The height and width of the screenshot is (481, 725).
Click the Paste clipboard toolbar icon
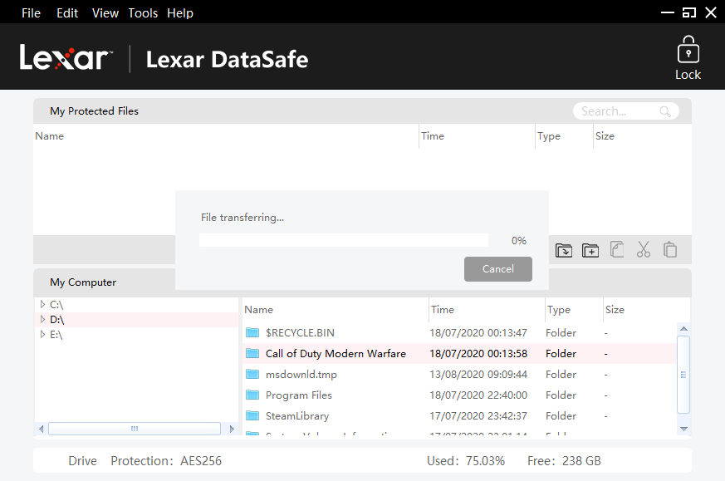click(670, 249)
